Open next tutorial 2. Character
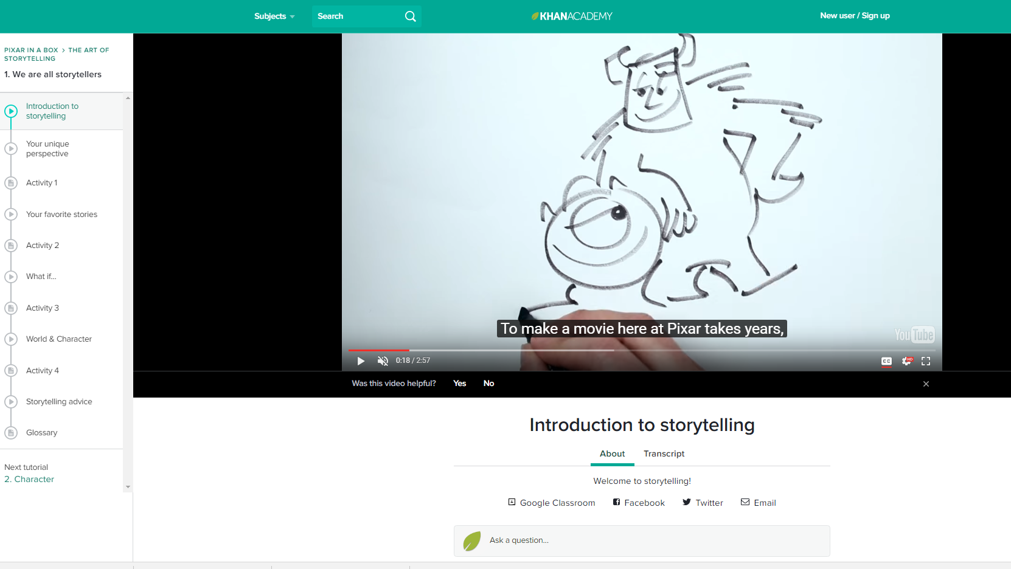Screen dimensions: 1011x569 coord(29,480)
